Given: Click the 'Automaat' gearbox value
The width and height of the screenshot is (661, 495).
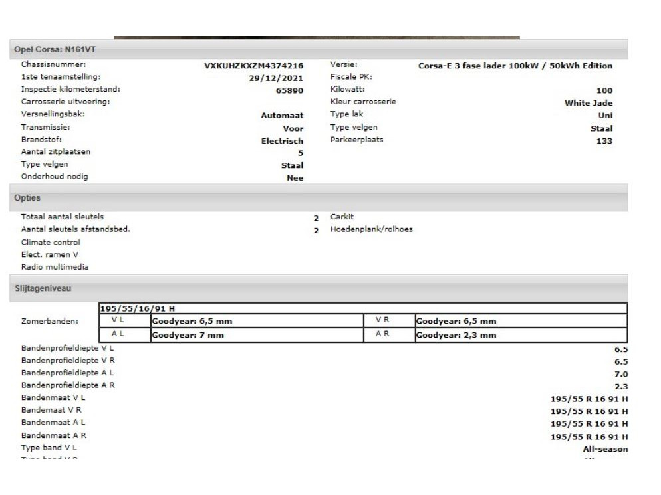Looking at the screenshot, I should [x=282, y=116].
